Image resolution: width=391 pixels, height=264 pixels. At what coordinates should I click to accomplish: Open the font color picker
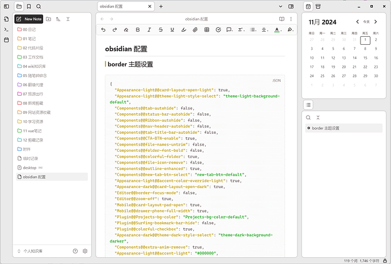tap(278, 29)
